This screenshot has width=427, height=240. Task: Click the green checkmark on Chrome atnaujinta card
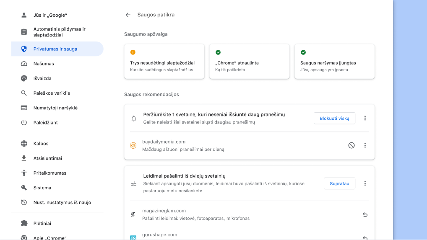[218, 52]
